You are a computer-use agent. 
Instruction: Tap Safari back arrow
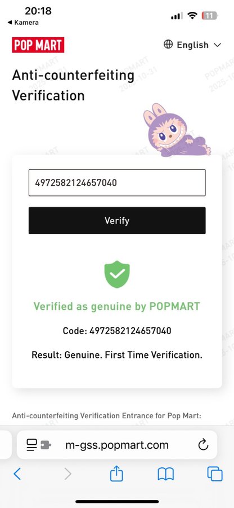pyautogui.click(x=17, y=474)
